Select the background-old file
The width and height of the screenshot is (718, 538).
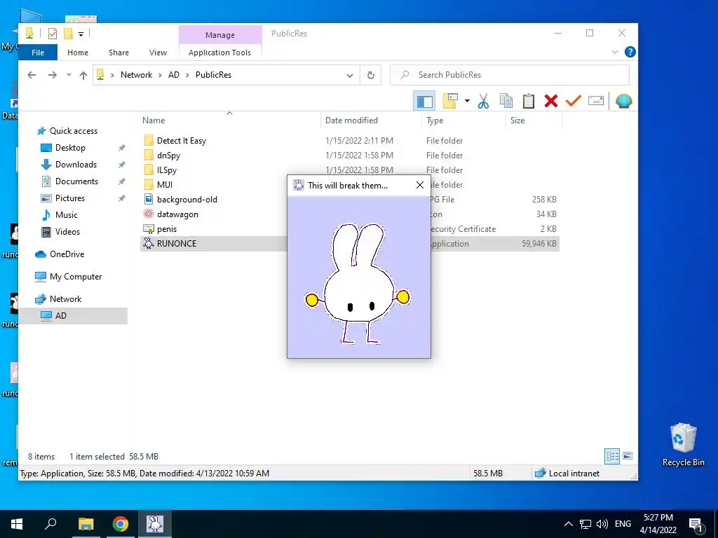187,200
